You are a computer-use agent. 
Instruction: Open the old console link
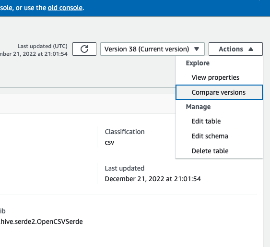pos(65,8)
